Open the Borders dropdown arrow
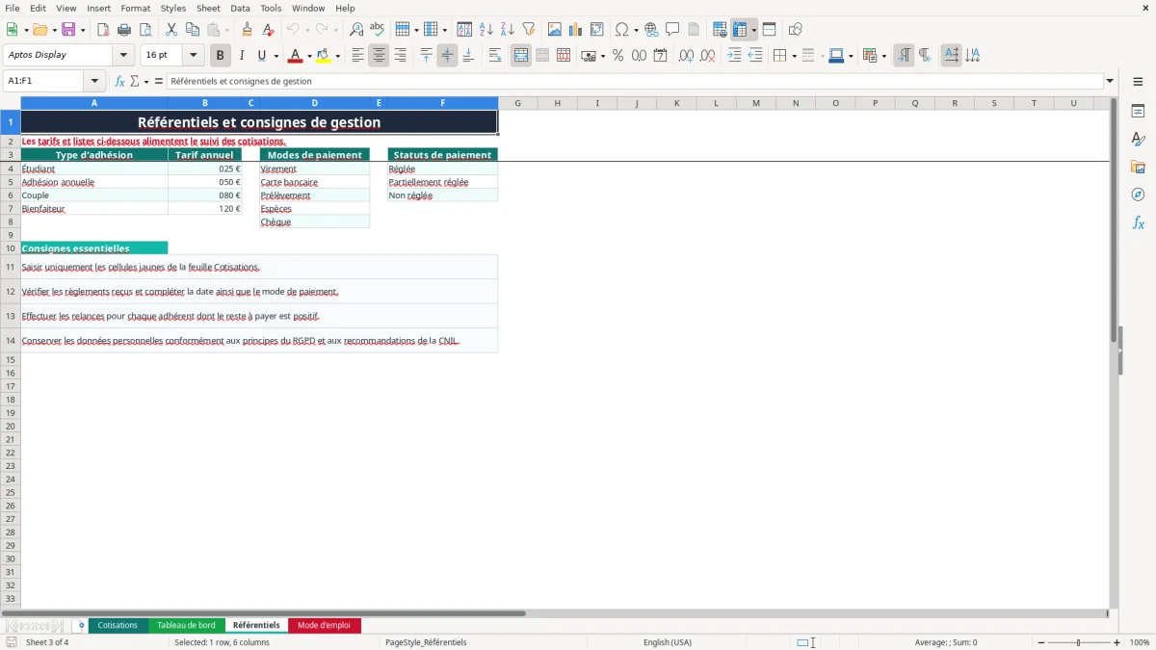The width and height of the screenshot is (1156, 650). 794,56
